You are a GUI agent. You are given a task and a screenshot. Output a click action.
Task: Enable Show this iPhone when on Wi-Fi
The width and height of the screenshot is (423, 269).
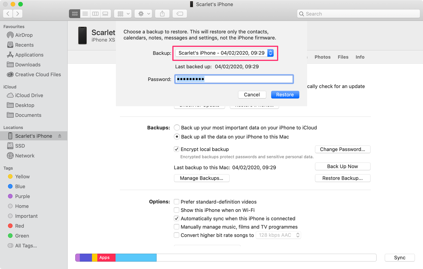click(177, 210)
